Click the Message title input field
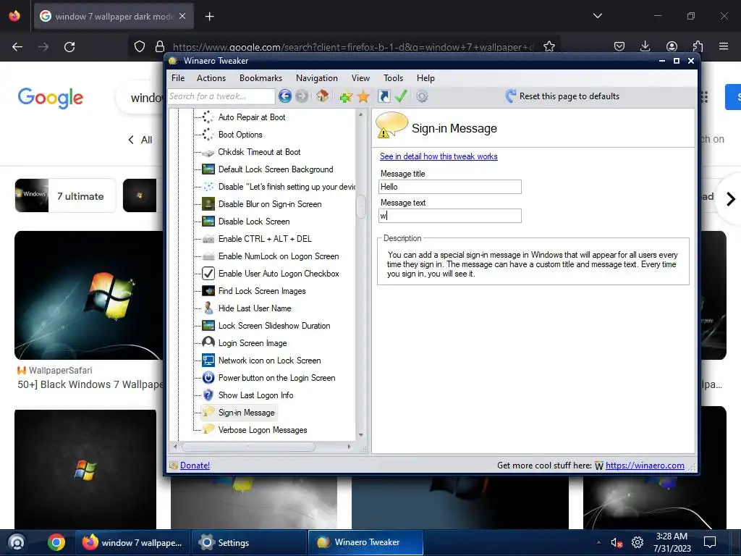 [450, 187]
